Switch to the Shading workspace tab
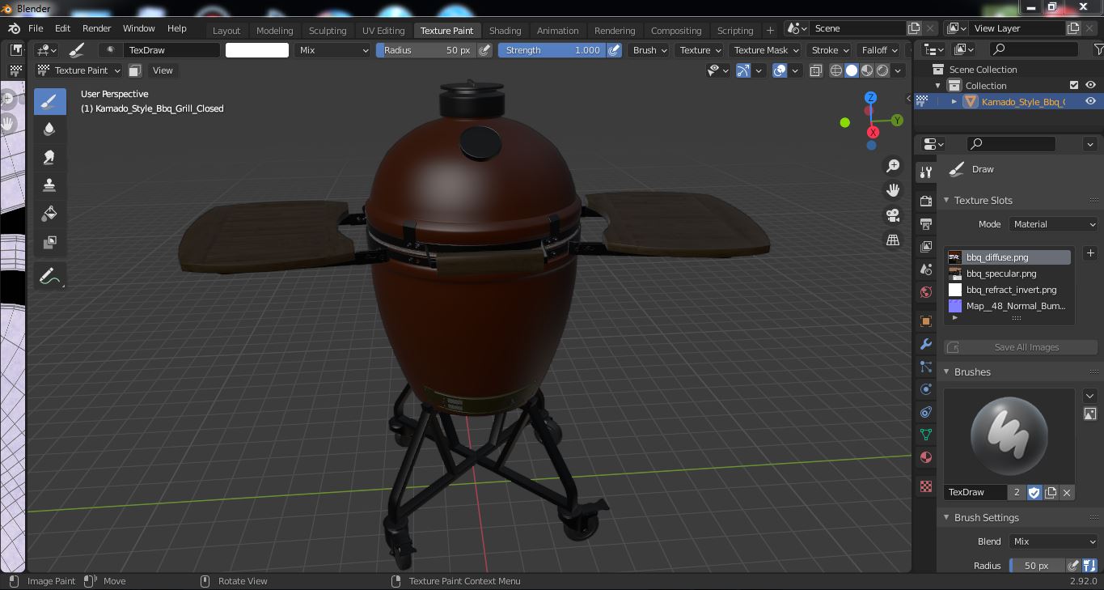The image size is (1104, 590). [505, 31]
